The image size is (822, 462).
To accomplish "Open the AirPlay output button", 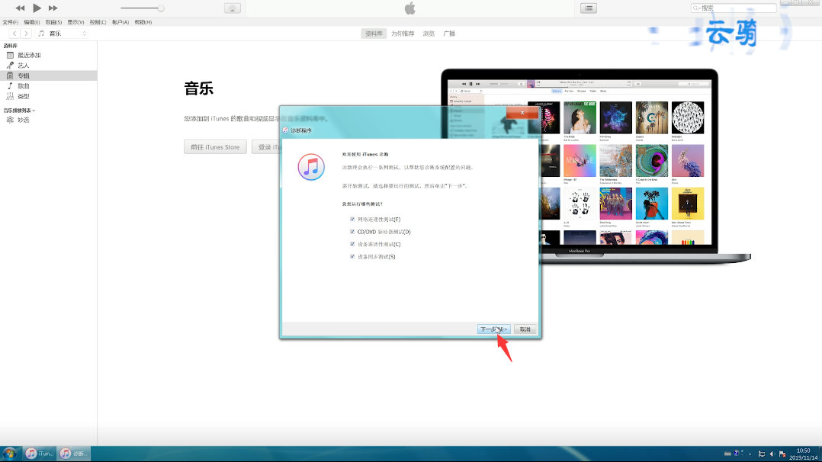I will tap(233, 8).
